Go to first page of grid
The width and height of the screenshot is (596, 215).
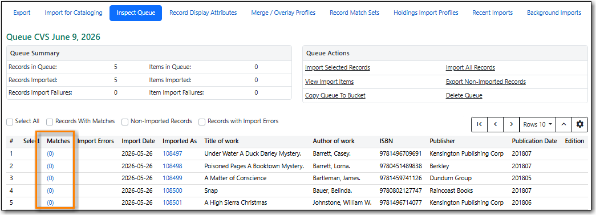[x=479, y=124]
